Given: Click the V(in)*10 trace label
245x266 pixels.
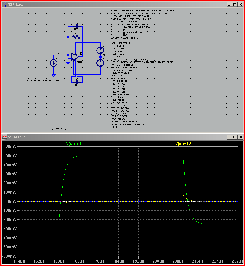Looking at the screenshot, I should click(183, 144).
